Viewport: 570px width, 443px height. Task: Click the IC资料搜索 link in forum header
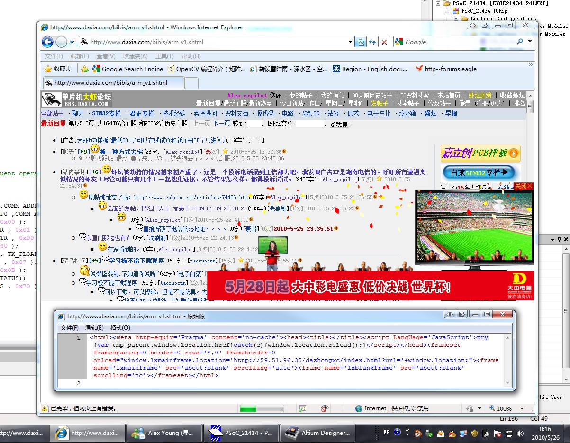click(414, 95)
